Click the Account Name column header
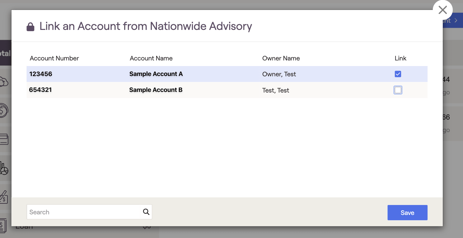The height and width of the screenshot is (238, 463). click(x=151, y=58)
